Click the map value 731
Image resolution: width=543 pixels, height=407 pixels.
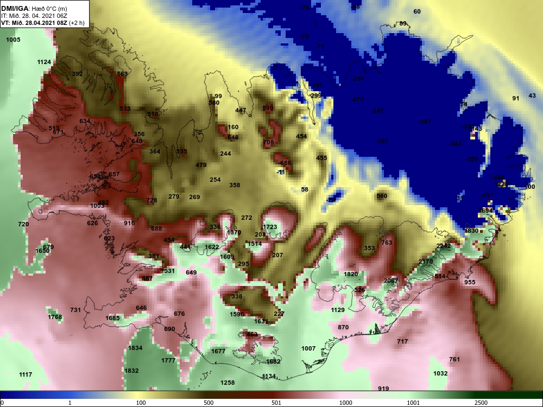pyautogui.click(x=75, y=310)
